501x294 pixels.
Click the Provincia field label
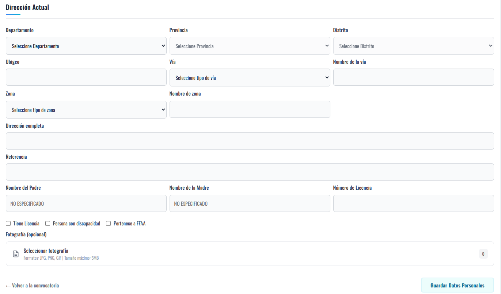[179, 30]
